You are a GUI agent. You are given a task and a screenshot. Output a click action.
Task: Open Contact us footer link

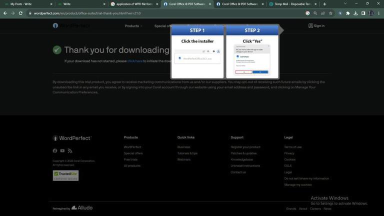238,172
